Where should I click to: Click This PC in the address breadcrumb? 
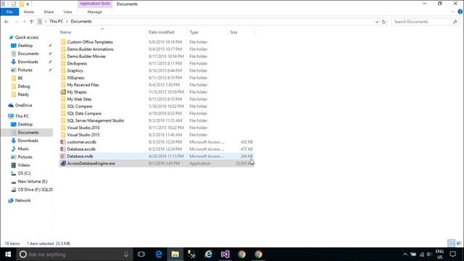(57, 21)
